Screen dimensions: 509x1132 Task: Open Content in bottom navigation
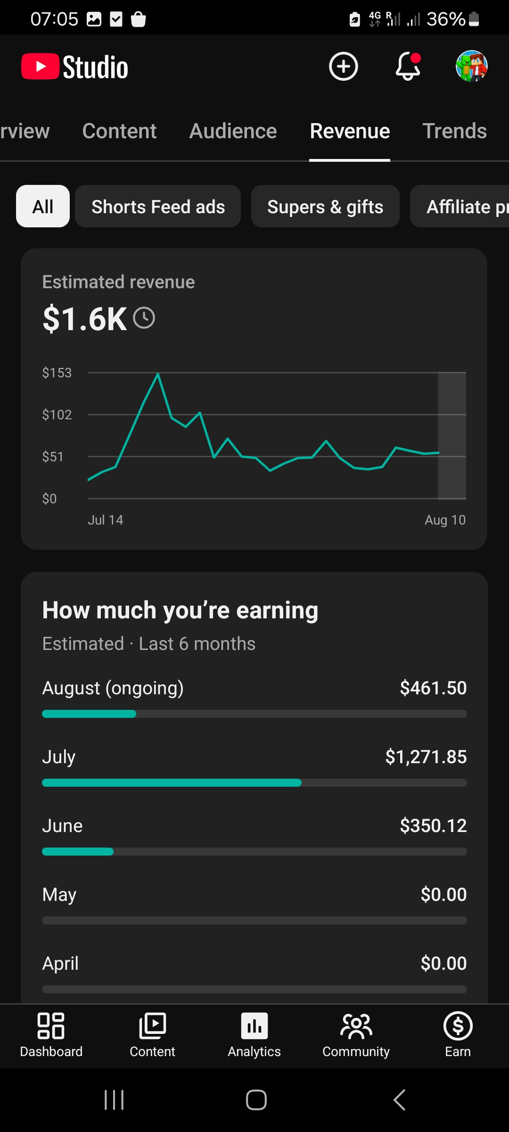[153, 1035]
